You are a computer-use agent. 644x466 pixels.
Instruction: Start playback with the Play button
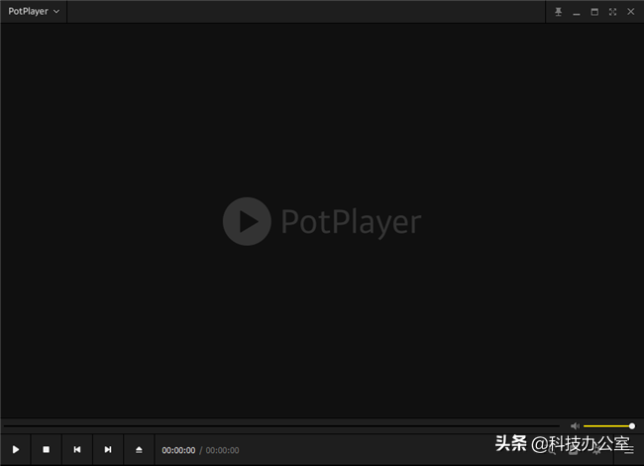tap(16, 449)
